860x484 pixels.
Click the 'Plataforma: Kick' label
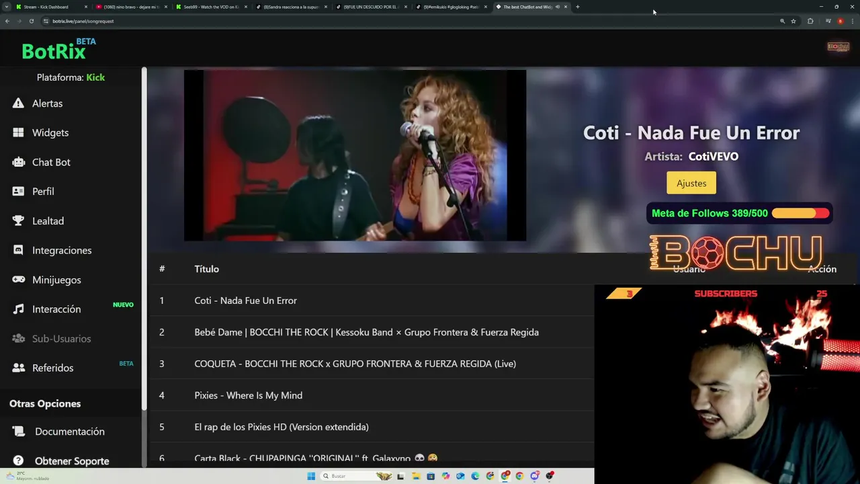[x=71, y=77]
